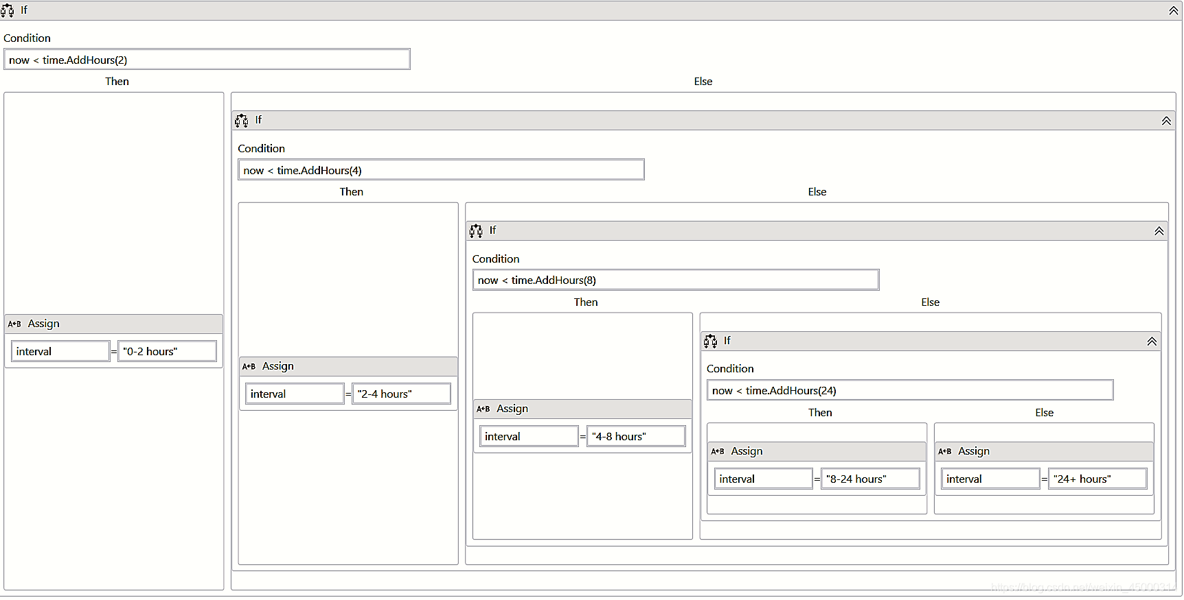
Task: Click Then label under AddHours(8) condition
Action: coord(586,302)
